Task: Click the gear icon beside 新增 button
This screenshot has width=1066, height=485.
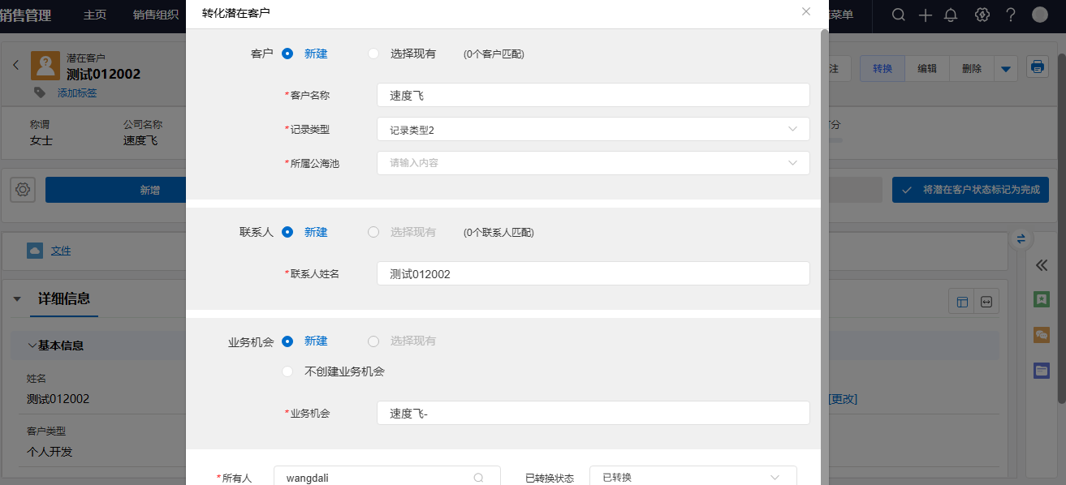Action: point(23,190)
